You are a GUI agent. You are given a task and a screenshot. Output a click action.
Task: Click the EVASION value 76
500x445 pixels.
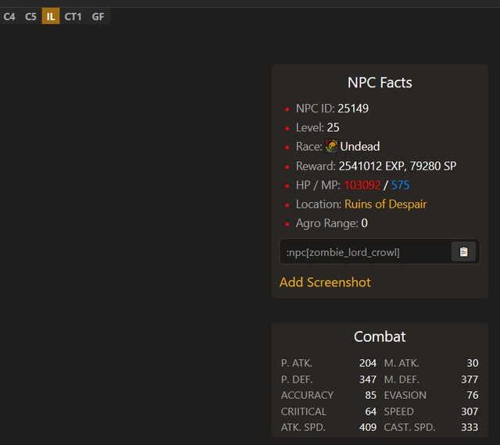[472, 396]
